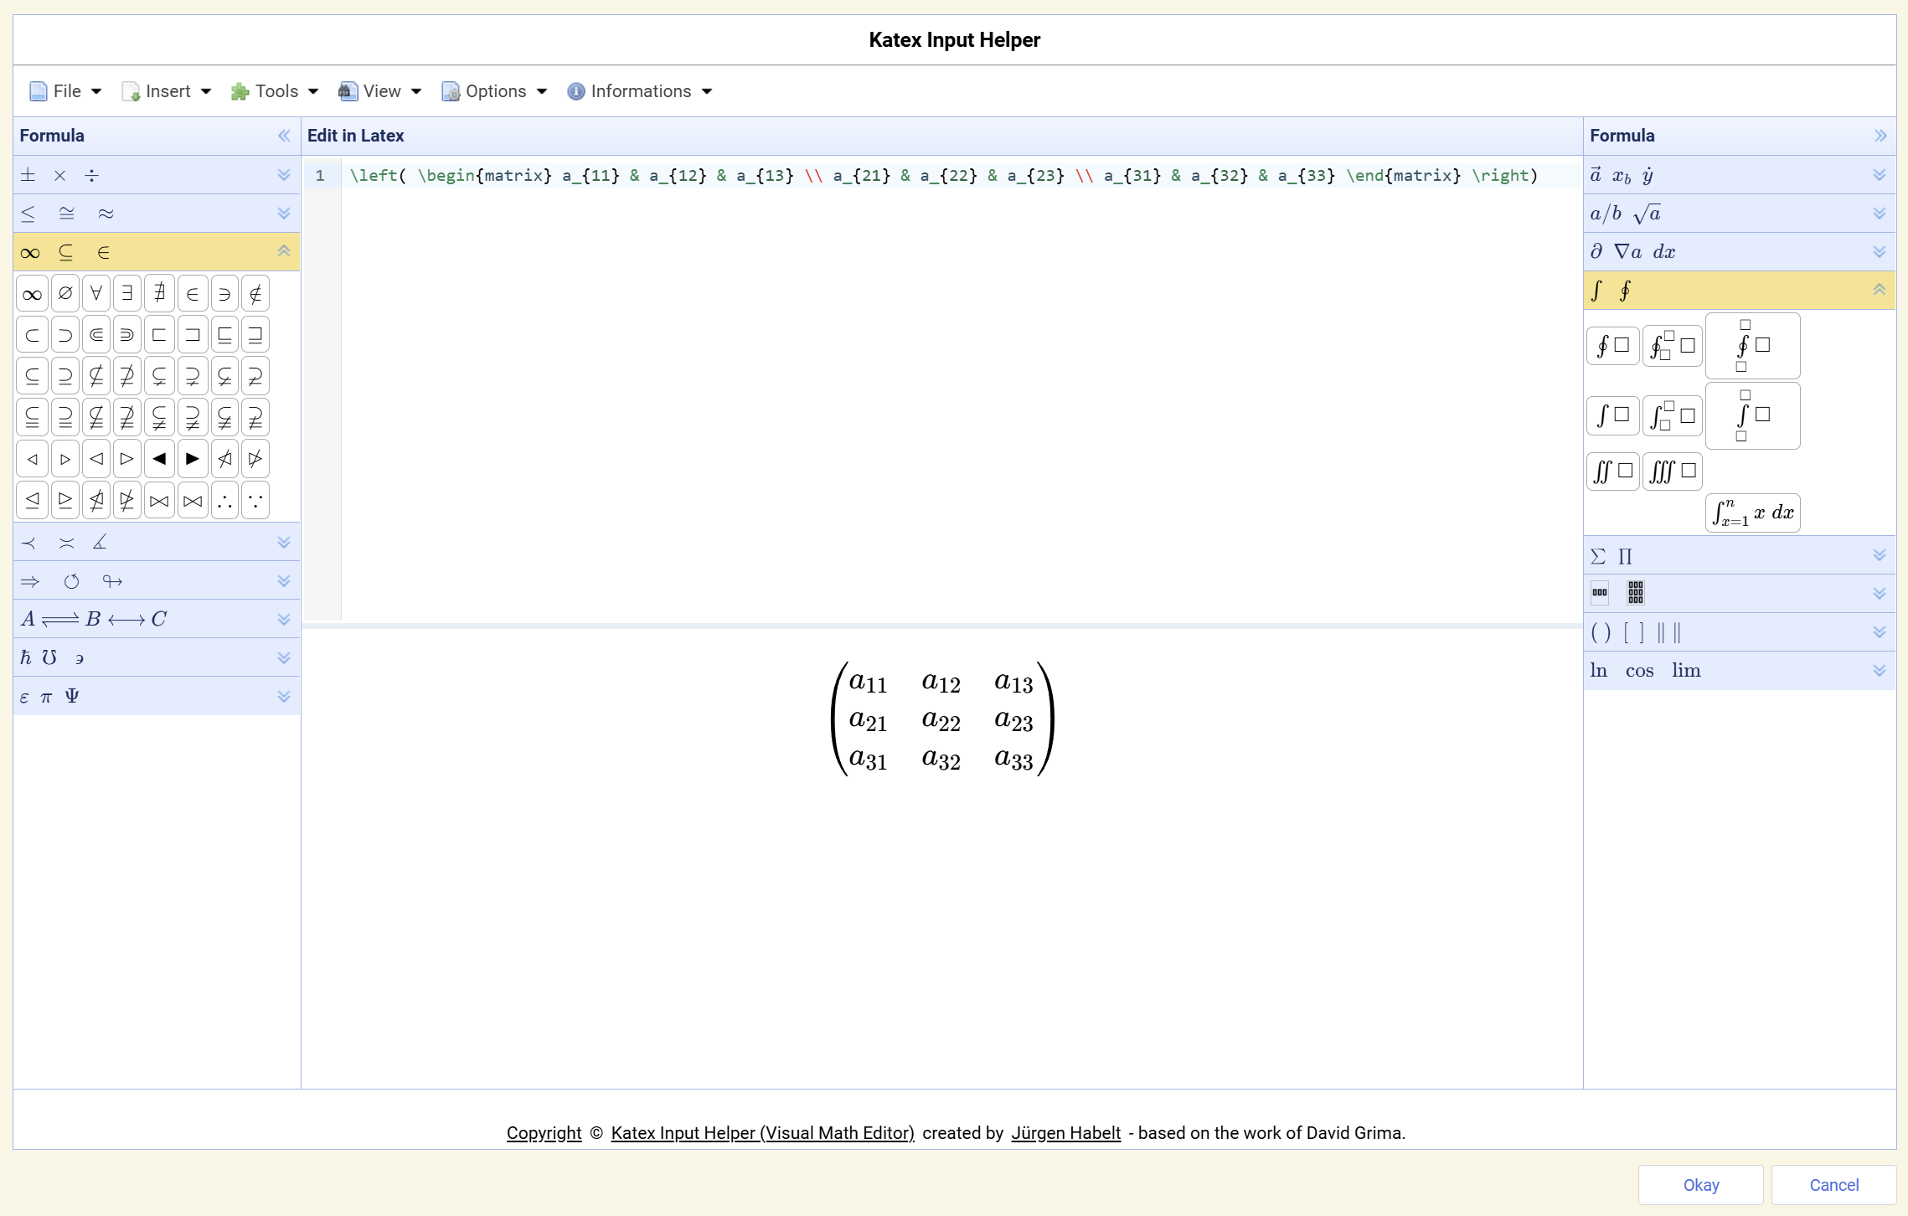This screenshot has height=1216, width=1908.
Task: Insert integral with side limits template
Action: coord(1672,415)
